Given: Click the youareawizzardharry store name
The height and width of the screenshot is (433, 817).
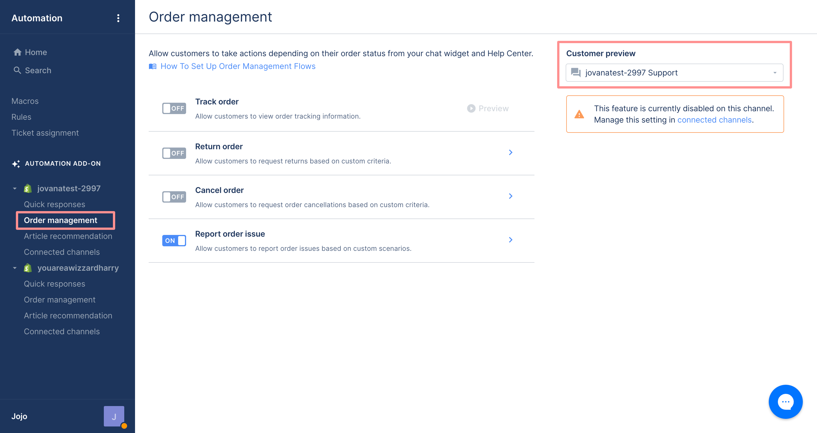Looking at the screenshot, I should (x=78, y=268).
